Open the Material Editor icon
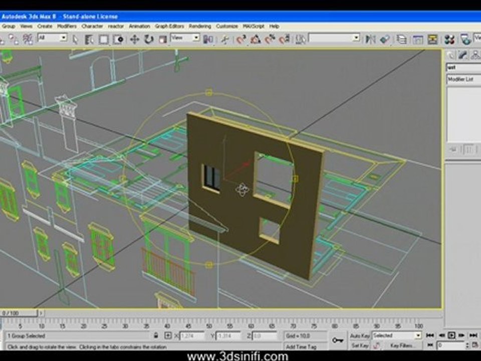The height and width of the screenshot is (361, 481). click(x=450, y=39)
